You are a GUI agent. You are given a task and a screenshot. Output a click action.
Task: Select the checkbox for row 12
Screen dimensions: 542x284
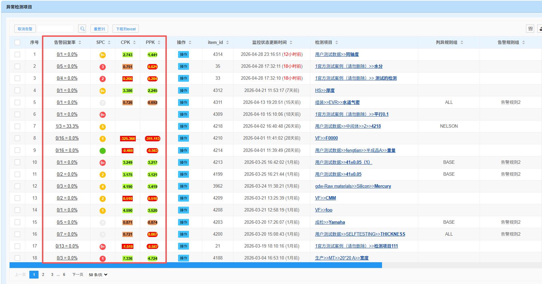[x=17, y=186]
